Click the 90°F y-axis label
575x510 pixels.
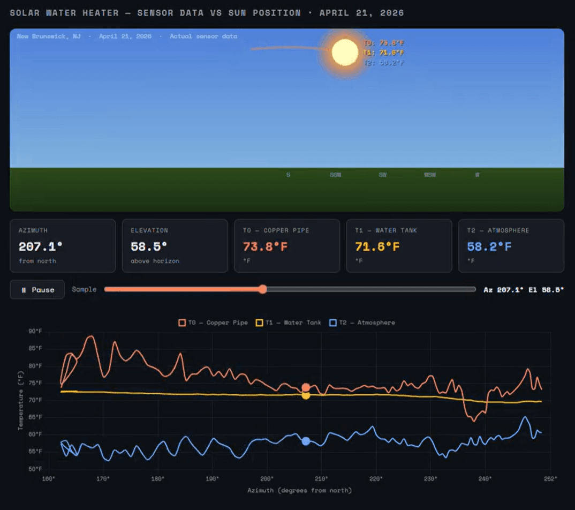coord(35,331)
